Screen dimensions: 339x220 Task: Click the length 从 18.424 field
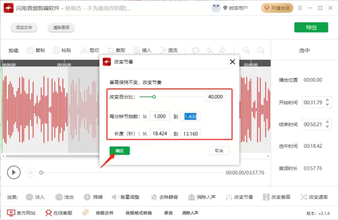tap(160, 134)
